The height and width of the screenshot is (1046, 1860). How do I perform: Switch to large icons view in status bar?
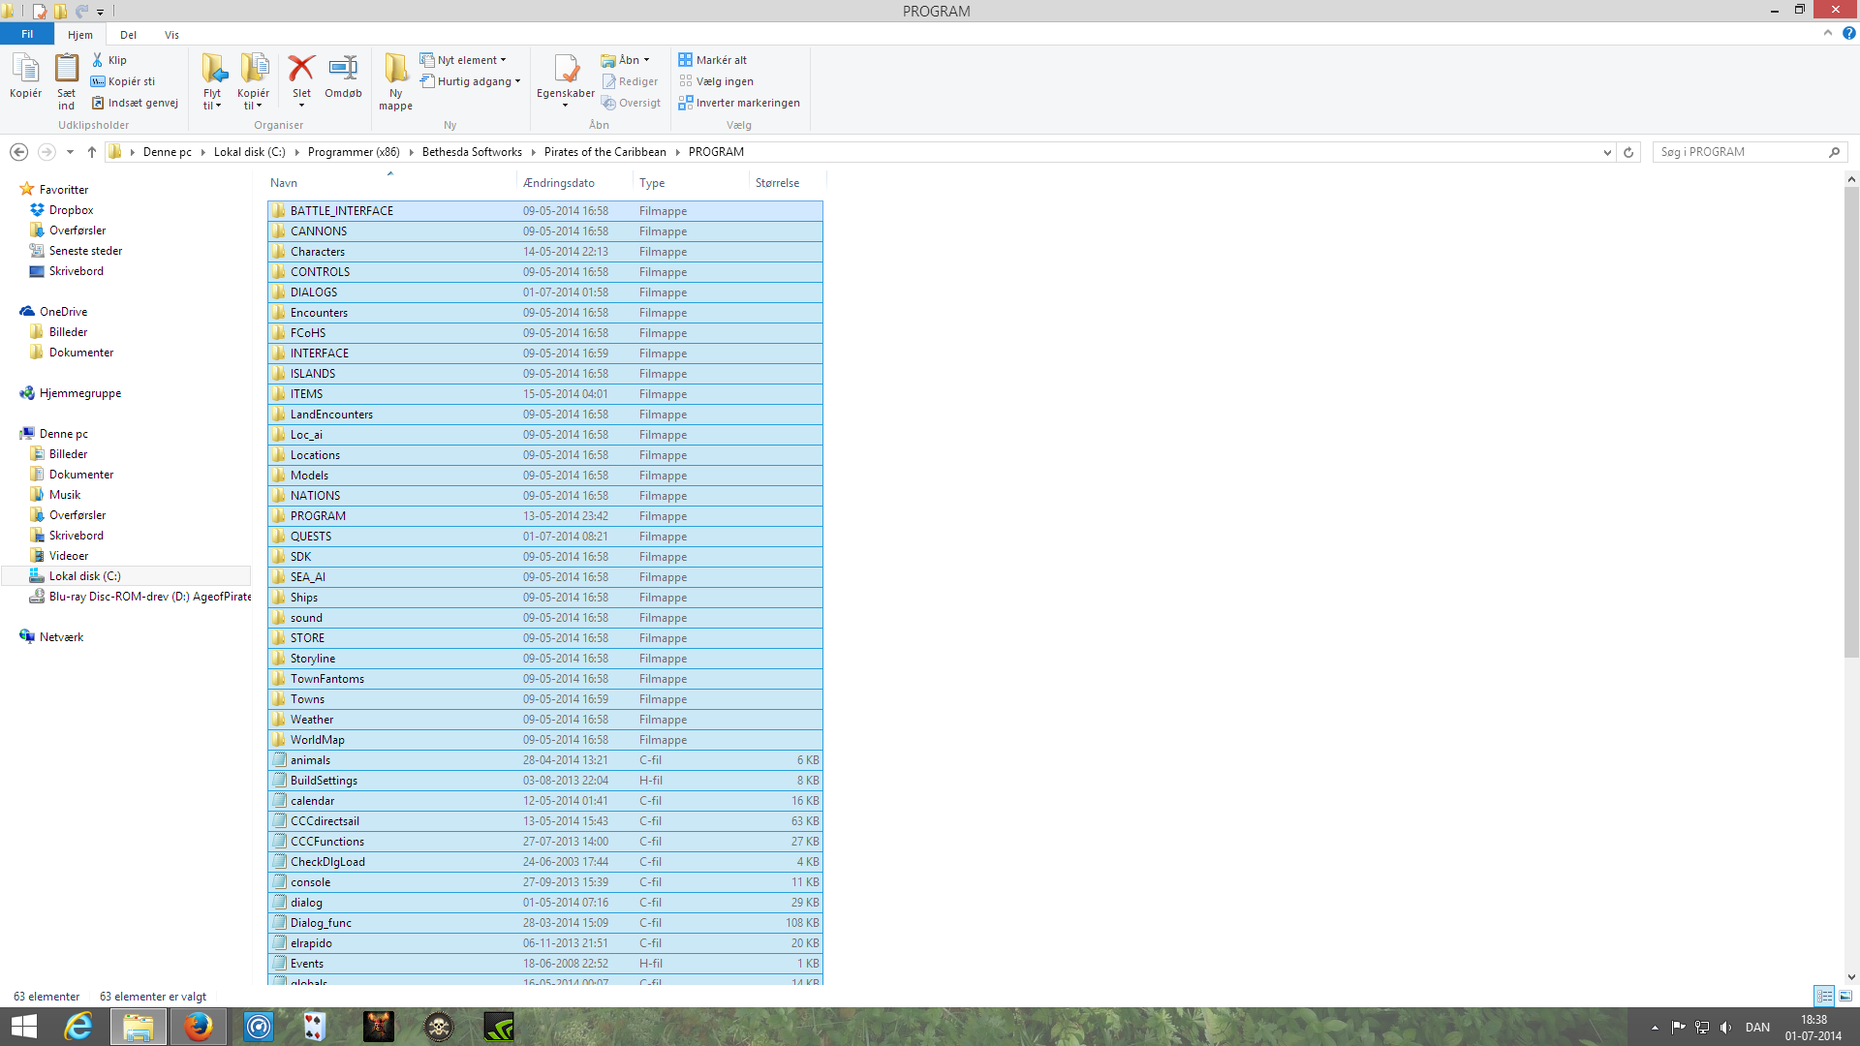pyautogui.click(x=1845, y=996)
